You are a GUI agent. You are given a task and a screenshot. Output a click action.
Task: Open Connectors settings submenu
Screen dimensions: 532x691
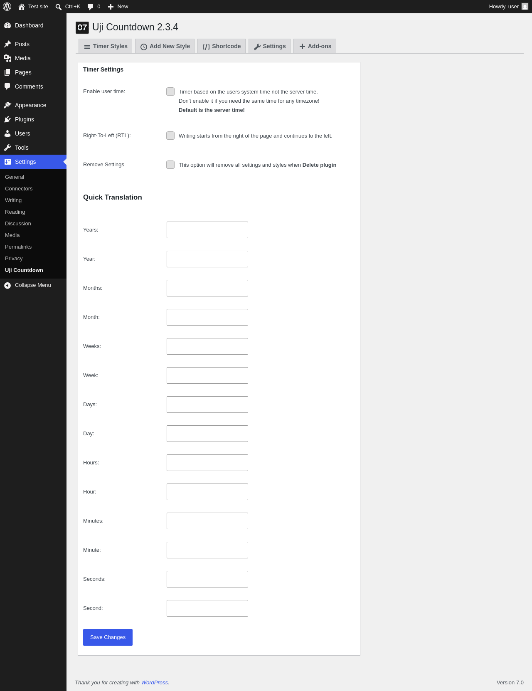[33, 189]
